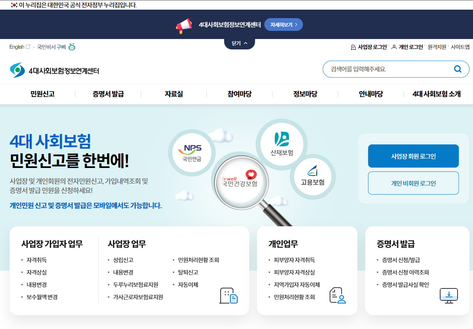Viewport: 473px width, 329px height.
Task: Click the 산재보험 circle logo
Action: [282, 144]
